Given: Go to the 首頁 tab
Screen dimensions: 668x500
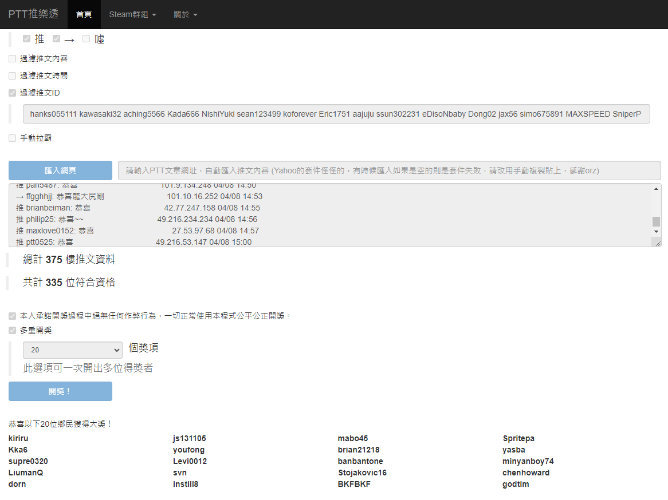Looking at the screenshot, I should pos(84,14).
